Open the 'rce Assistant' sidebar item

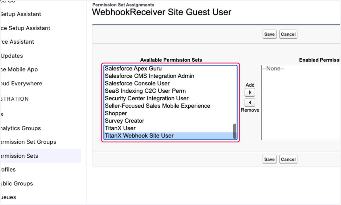point(17,42)
